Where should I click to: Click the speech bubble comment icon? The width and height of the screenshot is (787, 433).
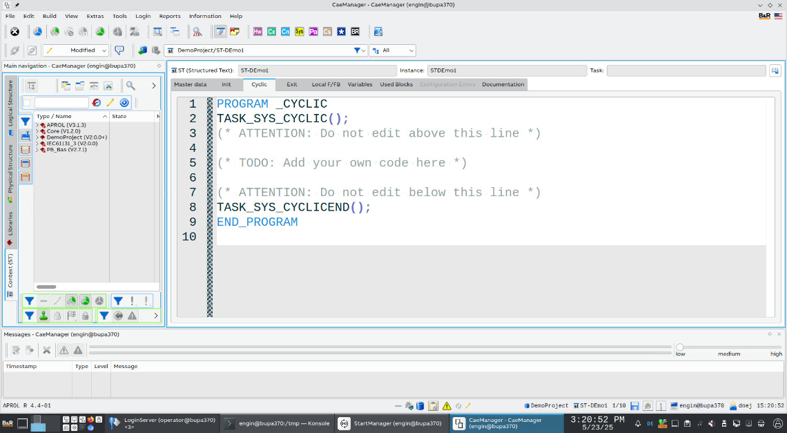click(x=119, y=50)
